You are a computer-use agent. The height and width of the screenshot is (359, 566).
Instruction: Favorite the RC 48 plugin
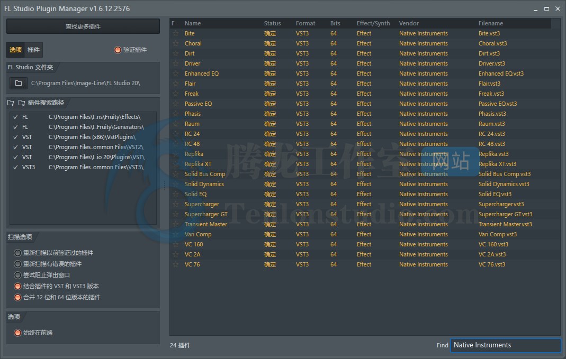(x=175, y=144)
